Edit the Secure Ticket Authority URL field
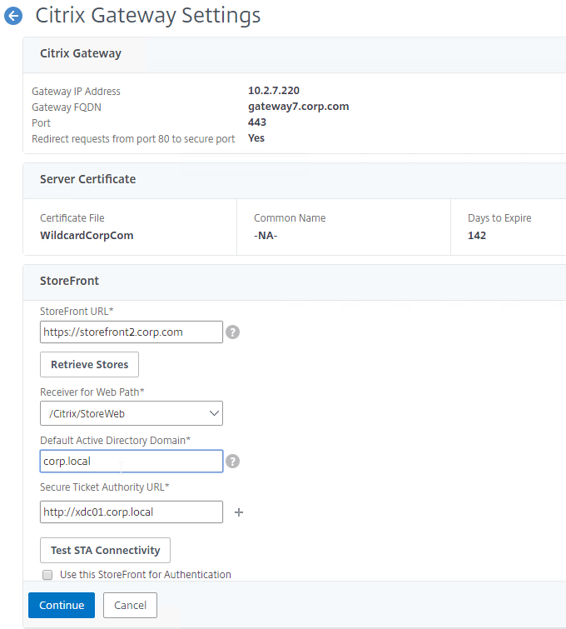Image resolution: width=566 pixels, height=629 pixels. tap(131, 512)
